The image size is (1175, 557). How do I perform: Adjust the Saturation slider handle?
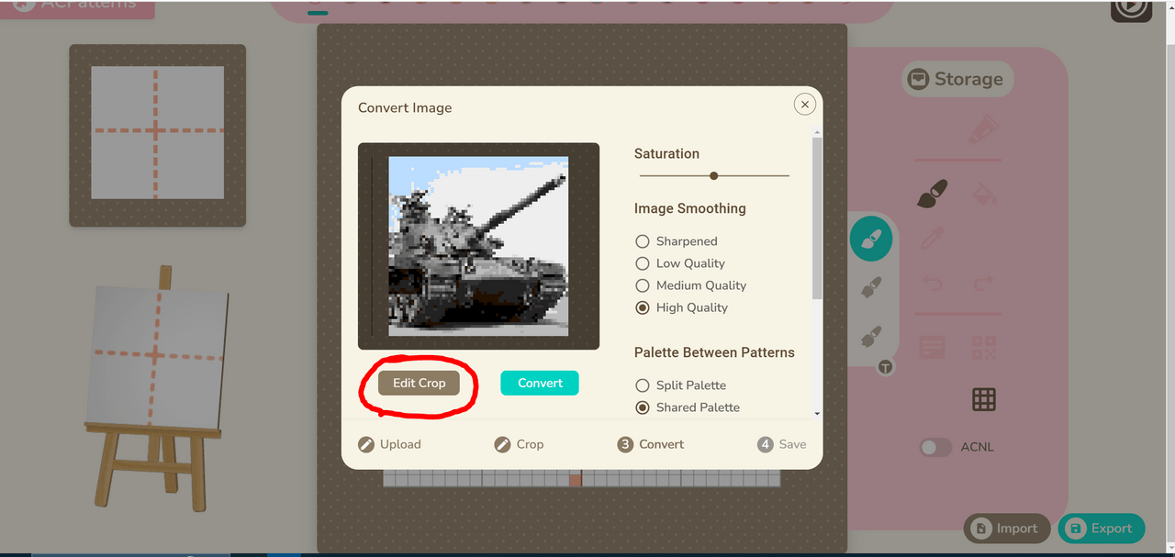713,175
